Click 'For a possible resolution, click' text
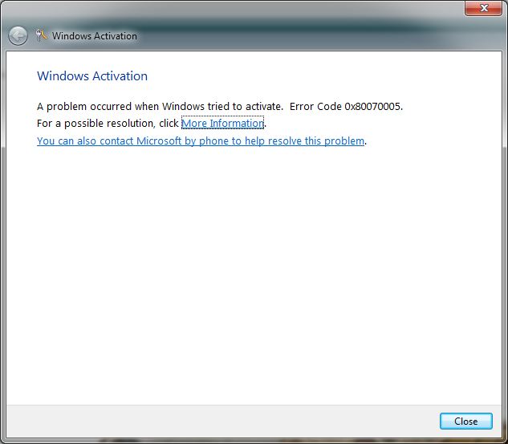Viewport: 508px width, 444px height. point(108,124)
